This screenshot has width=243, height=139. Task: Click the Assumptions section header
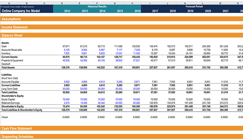pyautogui.click(x=121, y=19)
